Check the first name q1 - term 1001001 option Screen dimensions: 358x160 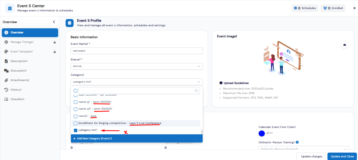(x=76, y=102)
